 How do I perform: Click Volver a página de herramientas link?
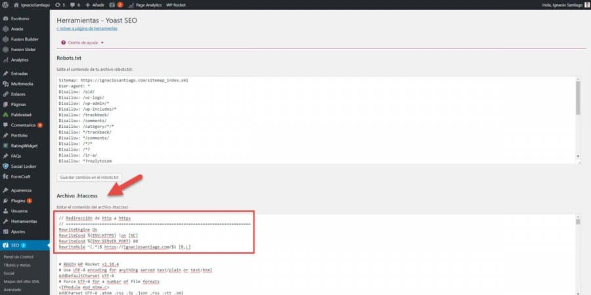tap(87, 28)
